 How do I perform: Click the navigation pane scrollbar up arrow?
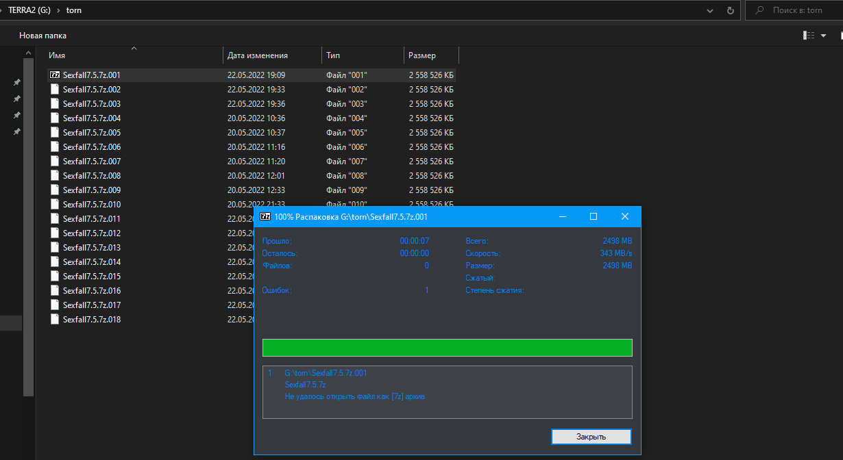tap(28, 52)
